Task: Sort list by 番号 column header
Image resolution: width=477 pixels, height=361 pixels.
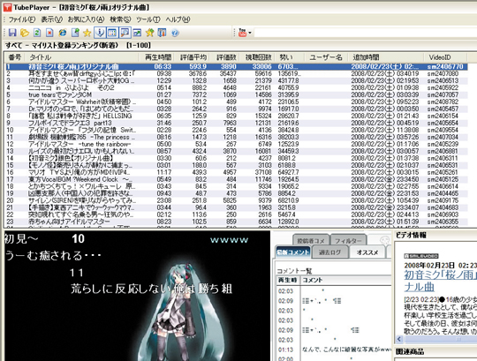Action: click(x=15, y=57)
